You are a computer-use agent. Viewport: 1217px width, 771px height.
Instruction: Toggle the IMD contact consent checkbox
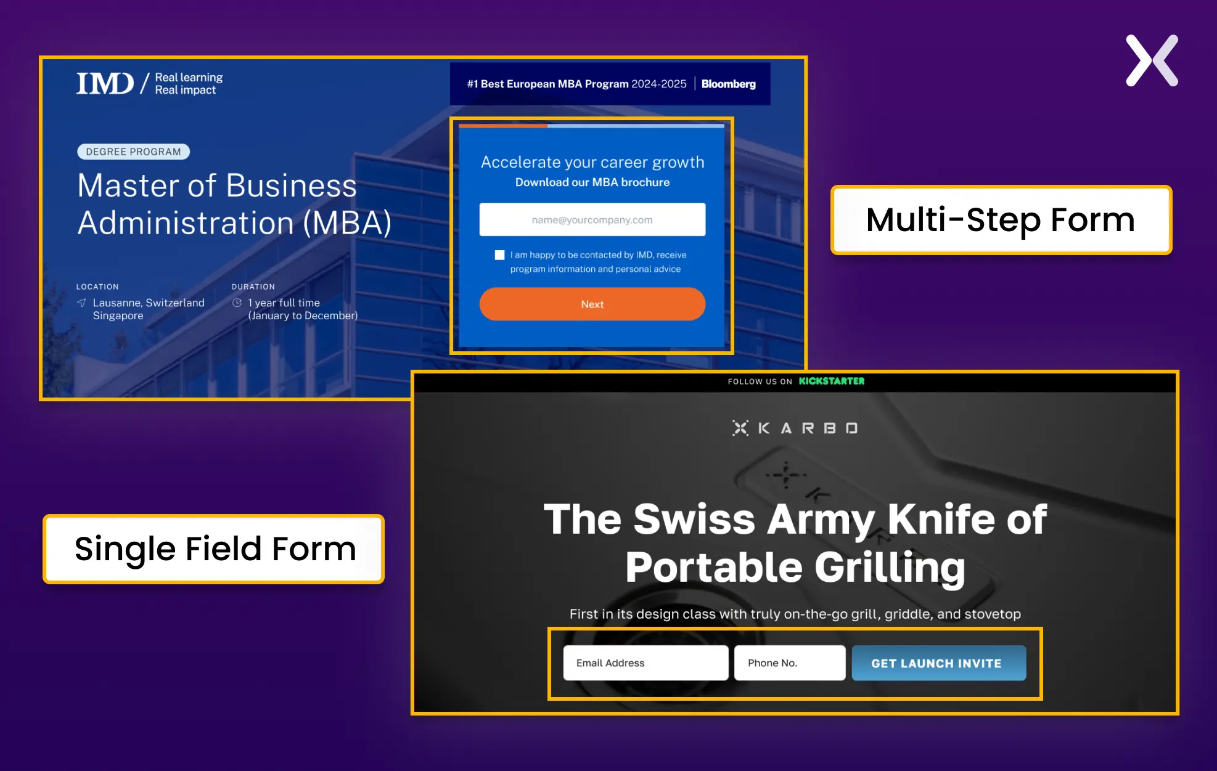click(499, 255)
